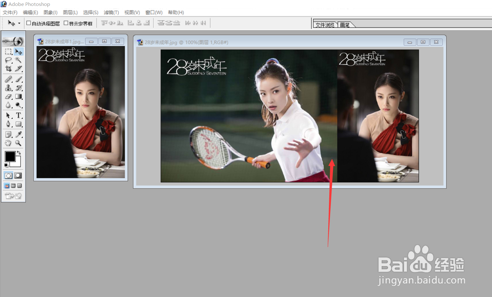Select the Notes tool
Screen dimensions: 492x297
(8, 134)
